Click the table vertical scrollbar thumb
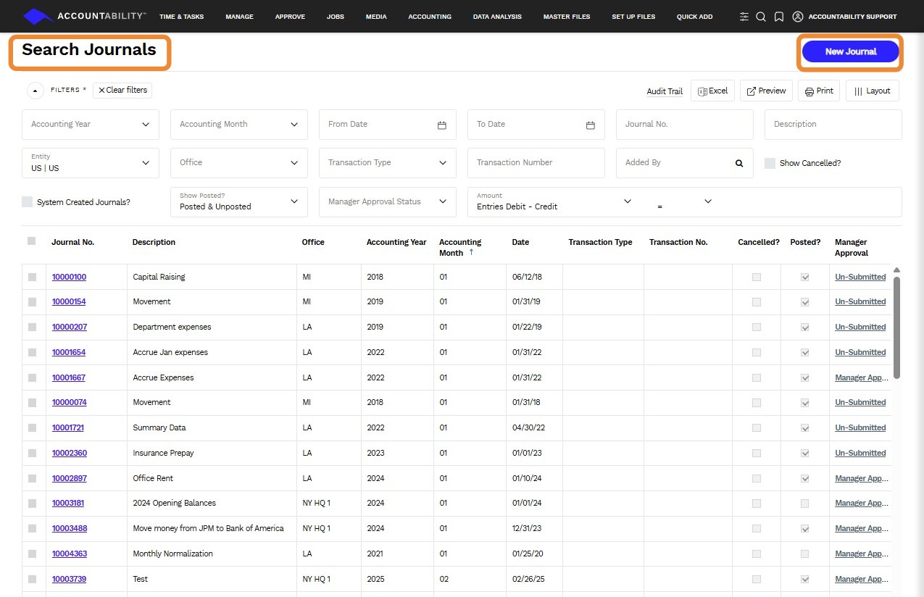 [897, 326]
